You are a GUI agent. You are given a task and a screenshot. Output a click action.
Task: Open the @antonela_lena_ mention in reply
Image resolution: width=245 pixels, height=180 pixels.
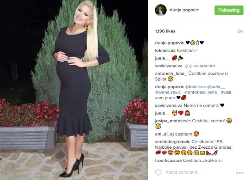pyautogui.click(x=202, y=92)
